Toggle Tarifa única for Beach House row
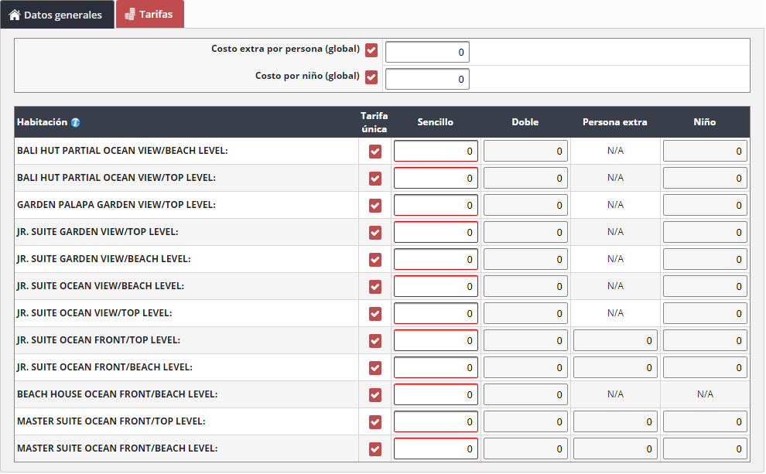The image size is (766, 474). tap(375, 395)
